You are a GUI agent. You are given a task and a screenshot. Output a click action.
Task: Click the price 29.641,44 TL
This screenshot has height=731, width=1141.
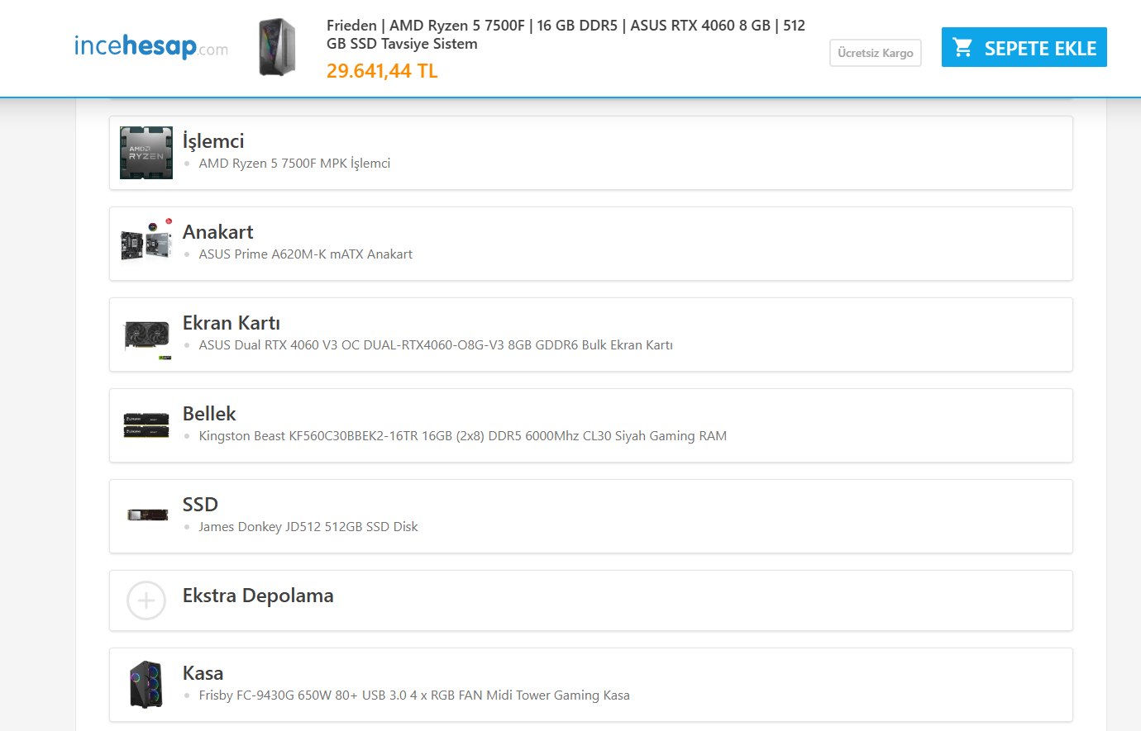[382, 71]
